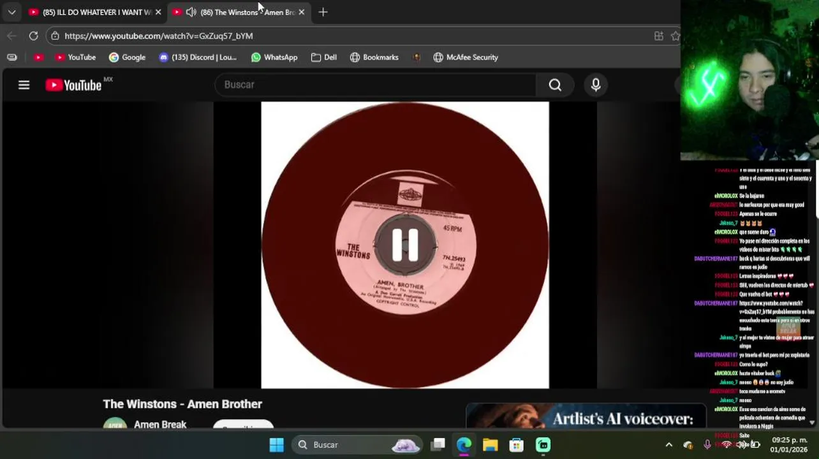The image size is (819, 459).
Task: Open the '(135) Discord | Lou...' bookmark
Action: pos(197,57)
